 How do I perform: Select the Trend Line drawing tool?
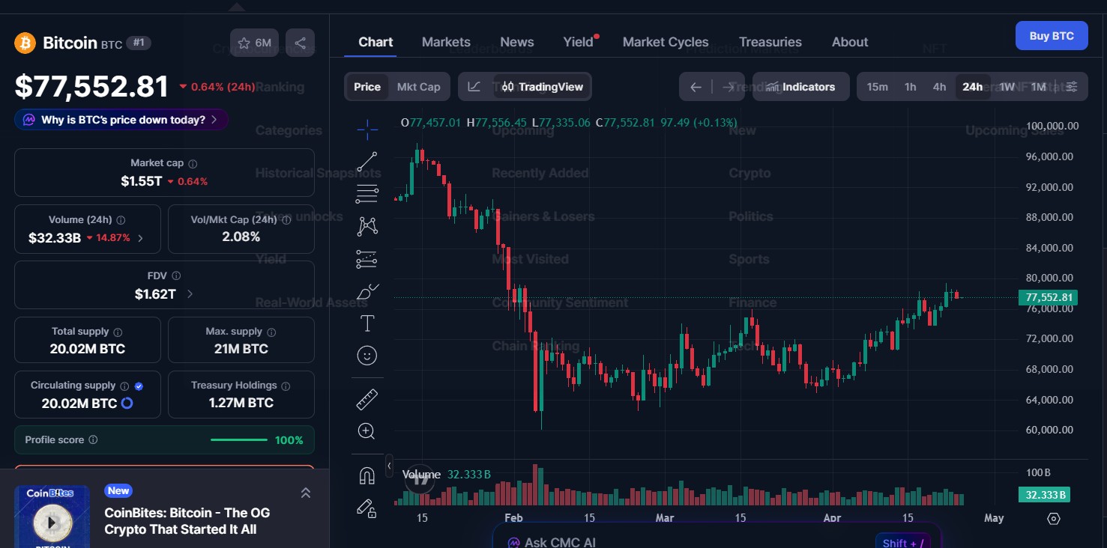367,161
